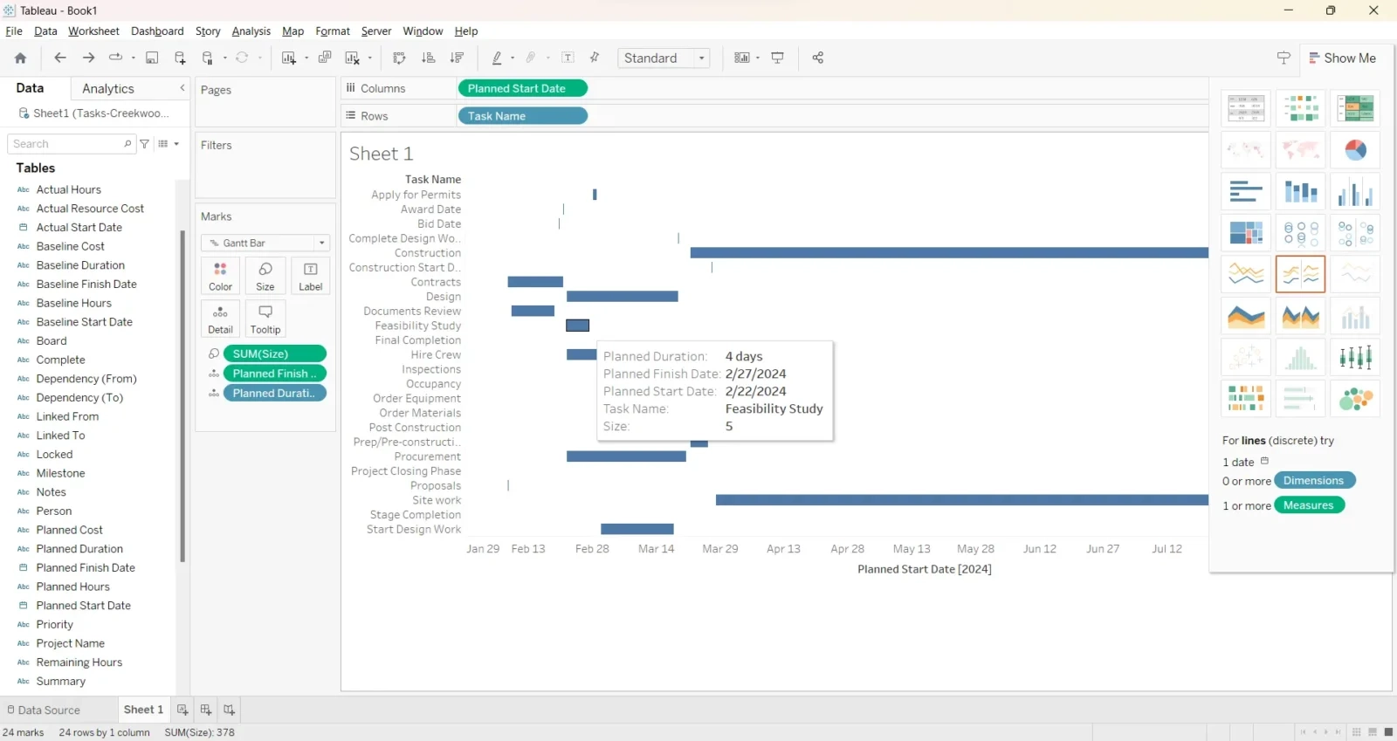
Task: Collapse the Data pane with the chevron
Action: (182, 88)
